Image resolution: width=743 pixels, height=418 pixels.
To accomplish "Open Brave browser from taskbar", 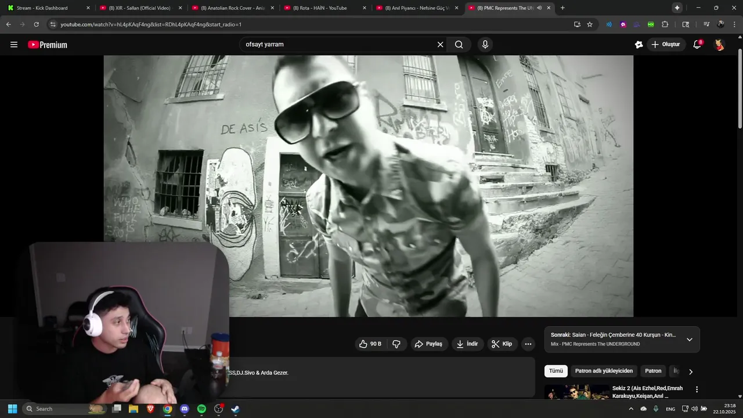I will click(x=150, y=409).
